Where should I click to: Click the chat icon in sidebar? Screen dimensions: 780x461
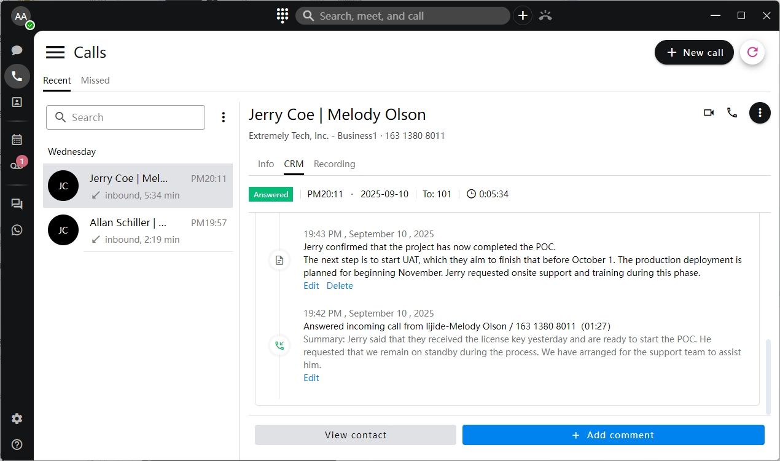point(17,50)
